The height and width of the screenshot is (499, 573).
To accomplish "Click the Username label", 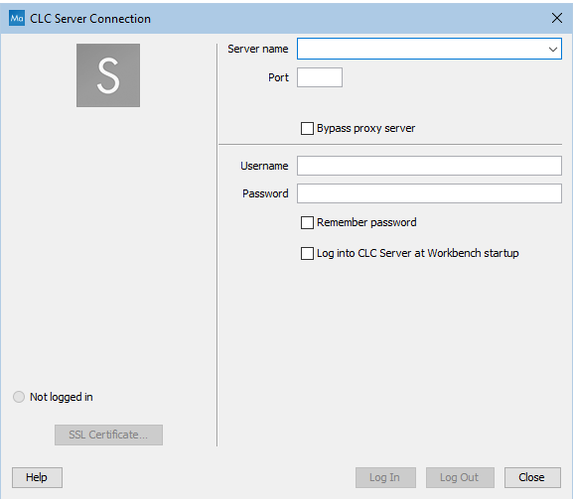I will pyautogui.click(x=264, y=166).
